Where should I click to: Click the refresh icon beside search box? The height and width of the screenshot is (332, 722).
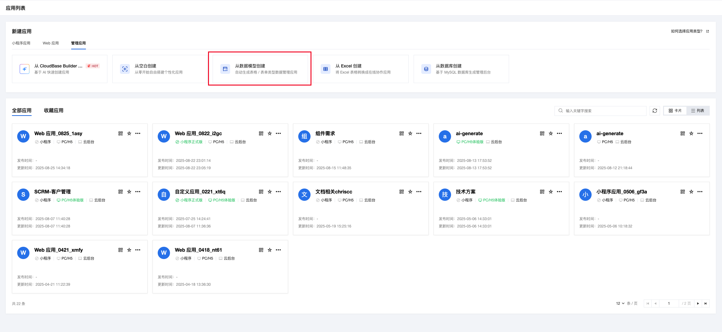654,111
